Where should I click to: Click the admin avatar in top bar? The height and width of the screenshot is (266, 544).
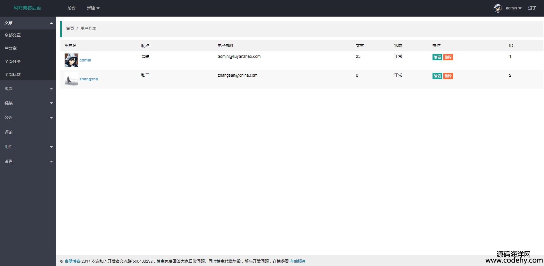click(498, 8)
